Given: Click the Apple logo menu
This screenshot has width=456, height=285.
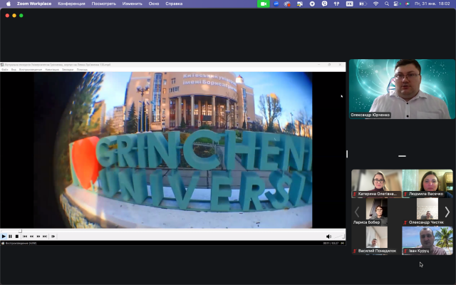Looking at the screenshot, I should pos(9,4).
